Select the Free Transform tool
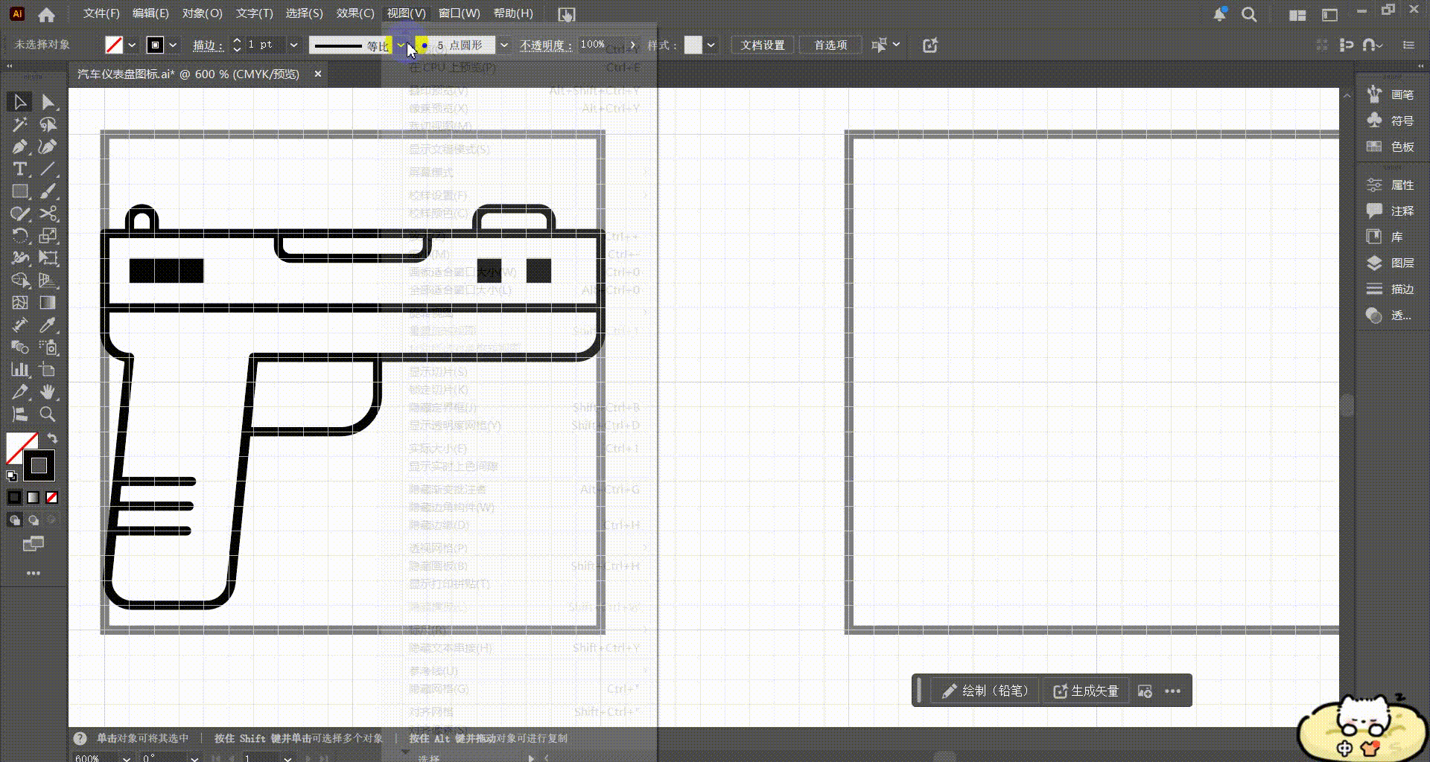This screenshot has width=1430, height=762. tap(48, 258)
